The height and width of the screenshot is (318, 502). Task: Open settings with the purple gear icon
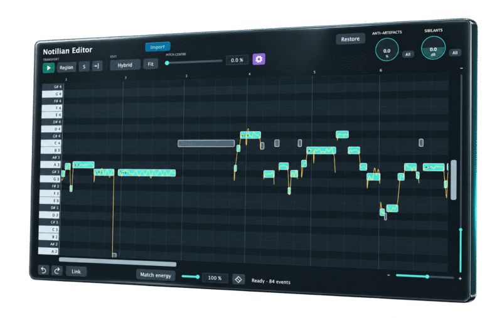259,59
